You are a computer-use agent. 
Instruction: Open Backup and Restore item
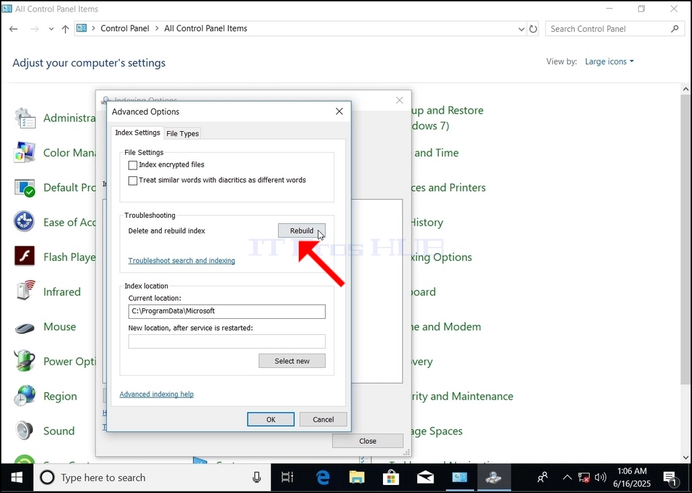click(x=448, y=118)
